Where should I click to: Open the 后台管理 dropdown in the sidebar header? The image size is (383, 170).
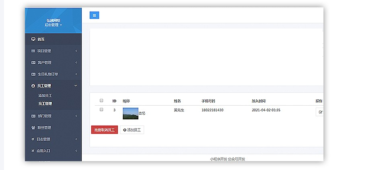click(53, 25)
